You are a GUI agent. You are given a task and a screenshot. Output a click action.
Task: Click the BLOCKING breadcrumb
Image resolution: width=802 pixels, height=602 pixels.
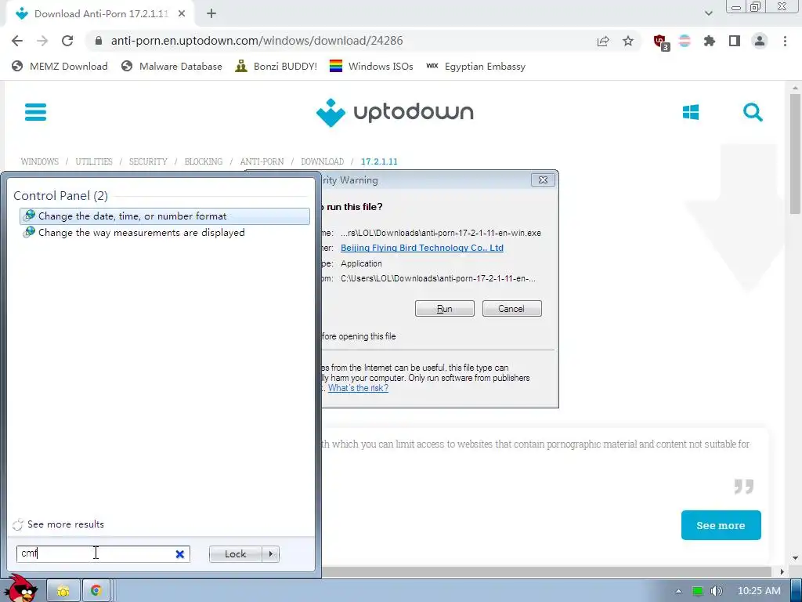(204, 161)
